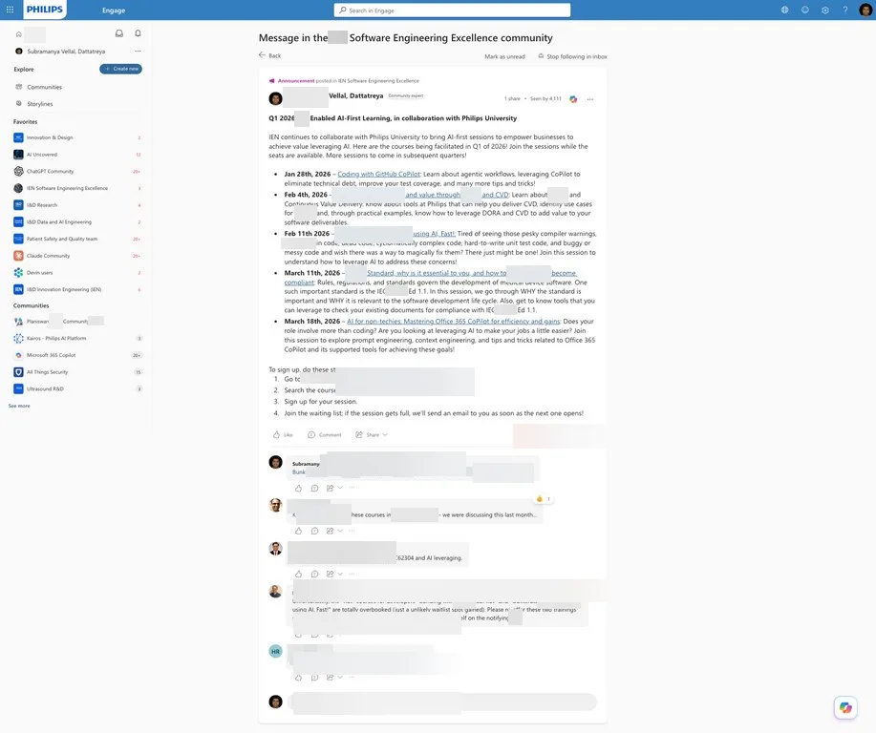Click the Create new button
This screenshot has width=876, height=733.
(120, 69)
